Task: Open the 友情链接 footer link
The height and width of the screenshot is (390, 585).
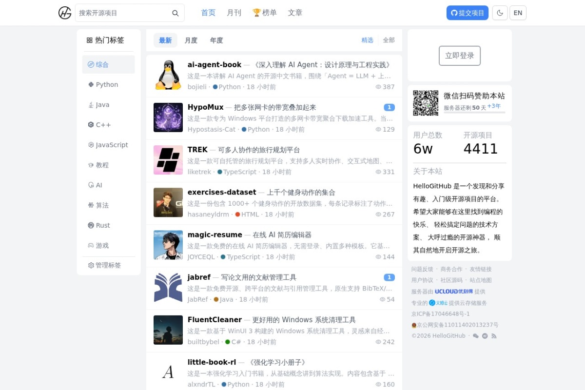Action: click(481, 269)
